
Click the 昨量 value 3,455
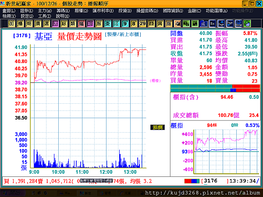206,74
